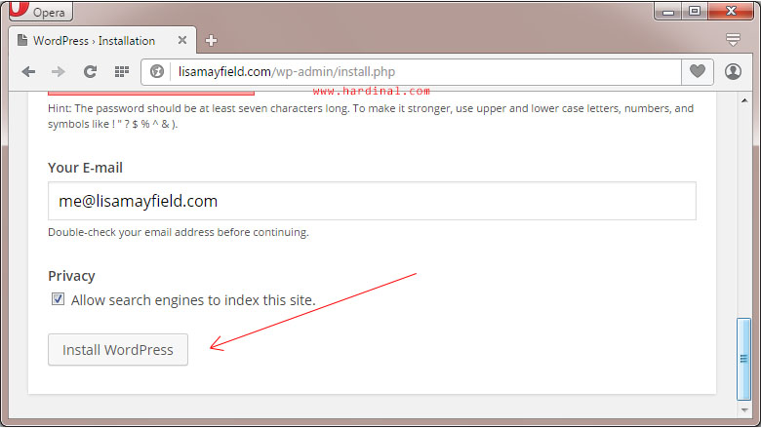This screenshot has width=761, height=428.
Task: Minimize the Opera window
Action: point(668,11)
